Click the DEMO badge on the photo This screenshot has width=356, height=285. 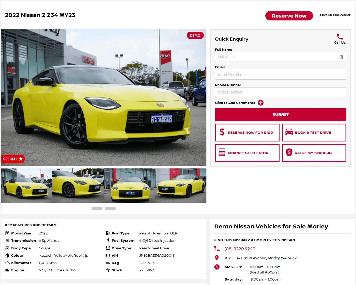195,35
